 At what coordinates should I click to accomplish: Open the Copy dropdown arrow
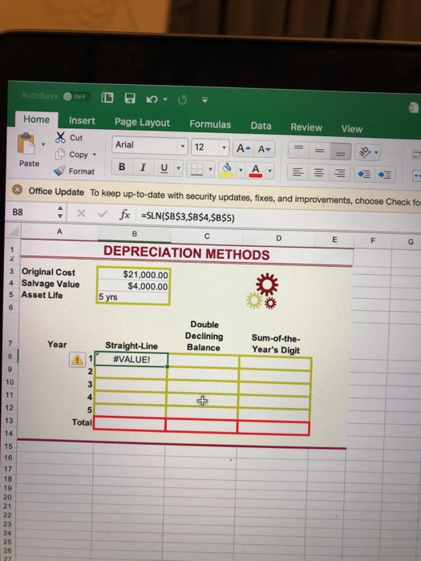click(x=95, y=155)
